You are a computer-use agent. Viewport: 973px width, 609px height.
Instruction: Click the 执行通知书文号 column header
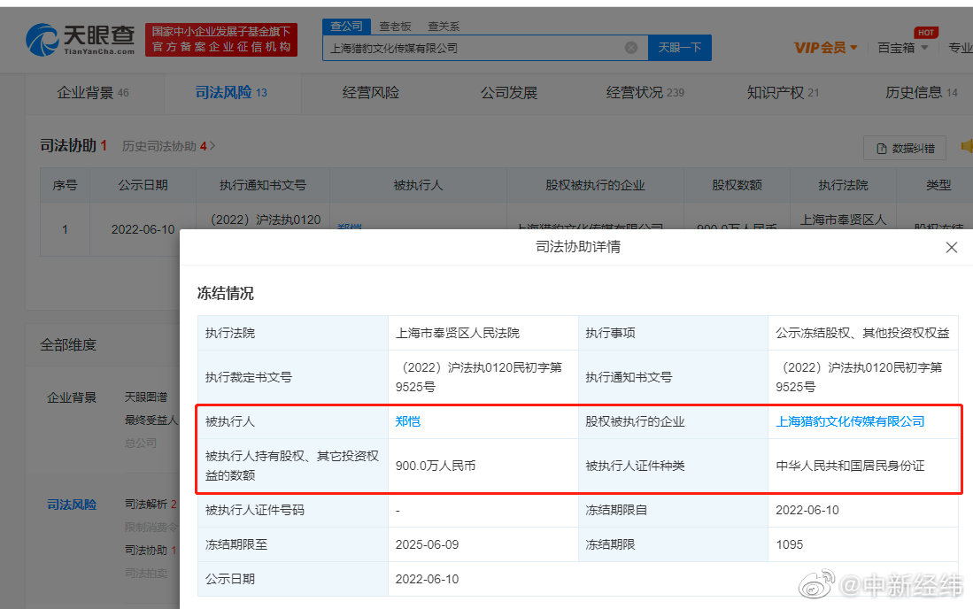click(262, 185)
